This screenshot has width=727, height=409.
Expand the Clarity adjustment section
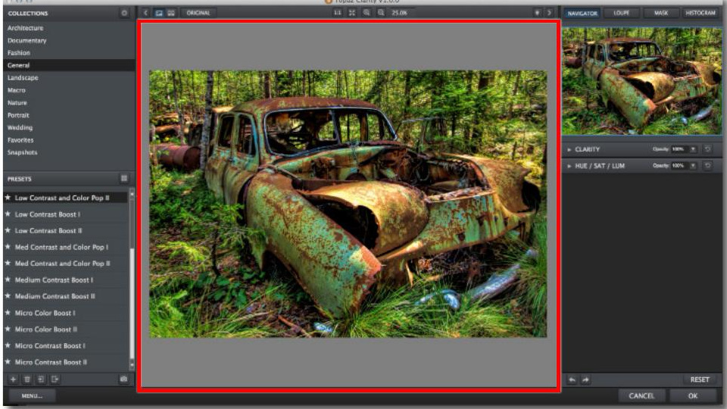(569, 150)
